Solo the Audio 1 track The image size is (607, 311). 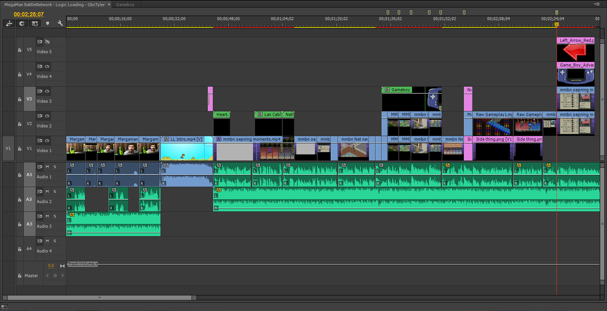(x=55, y=167)
